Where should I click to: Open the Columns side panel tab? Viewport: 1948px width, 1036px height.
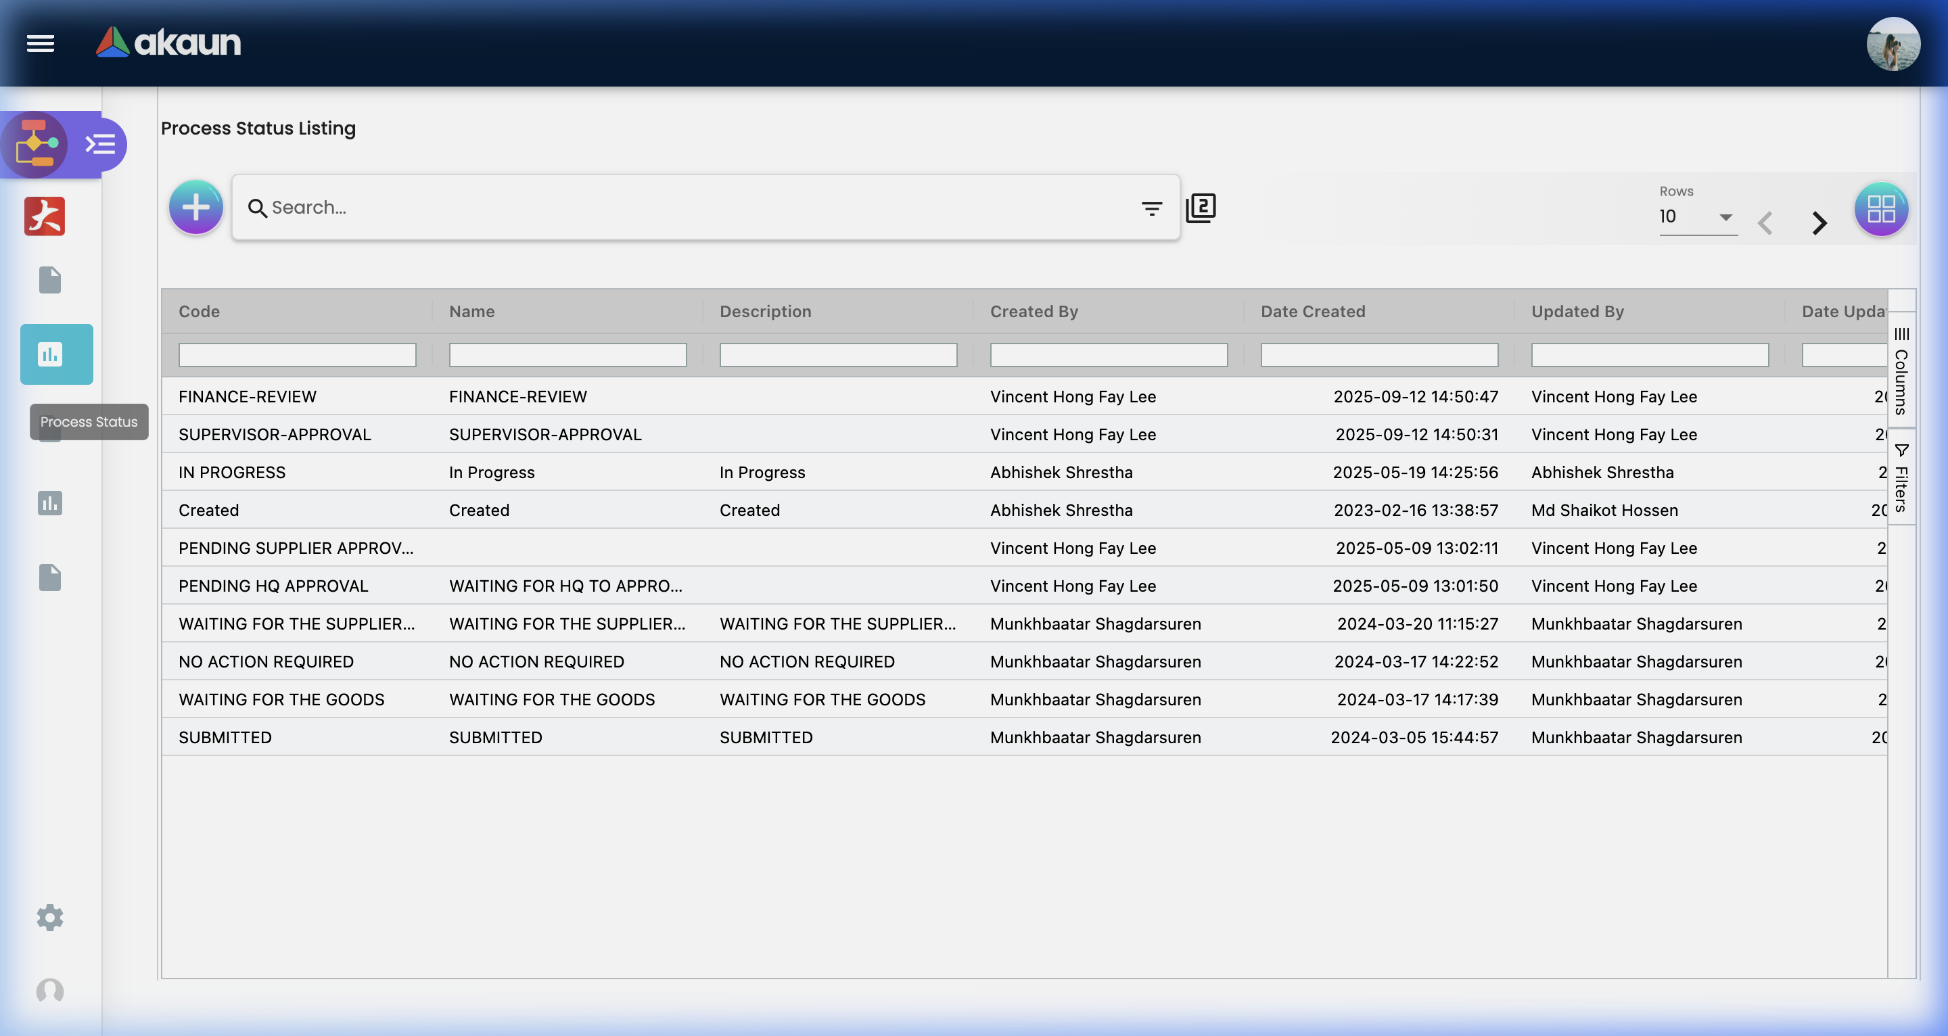[x=1901, y=371]
